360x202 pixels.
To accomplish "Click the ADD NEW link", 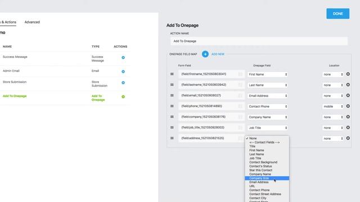I will (218, 54).
